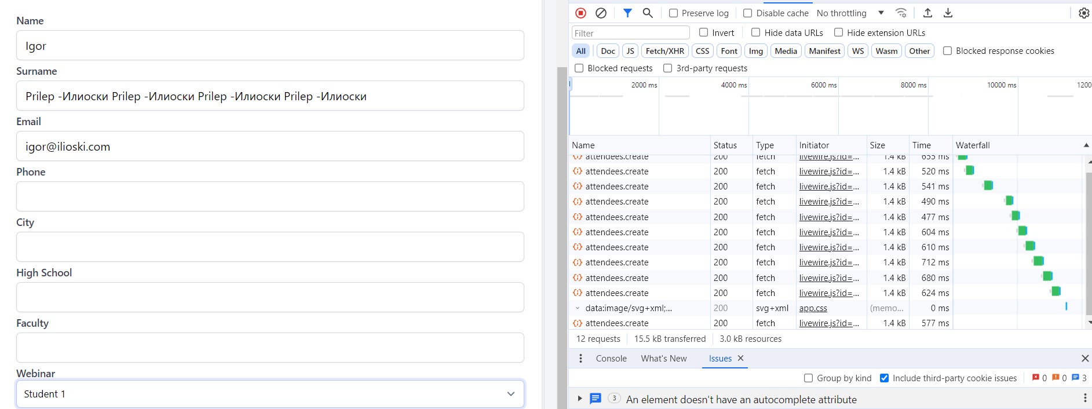The width and height of the screenshot is (1092, 409).
Task: Open network conditions wifi icon
Action: 901,13
